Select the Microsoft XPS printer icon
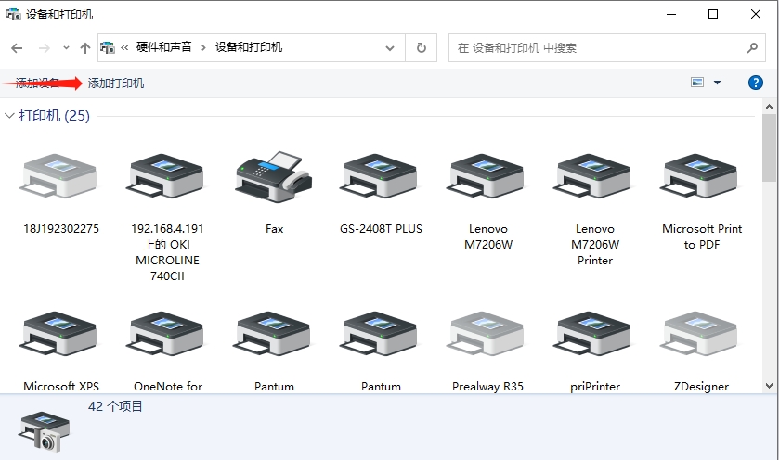 pyautogui.click(x=58, y=334)
